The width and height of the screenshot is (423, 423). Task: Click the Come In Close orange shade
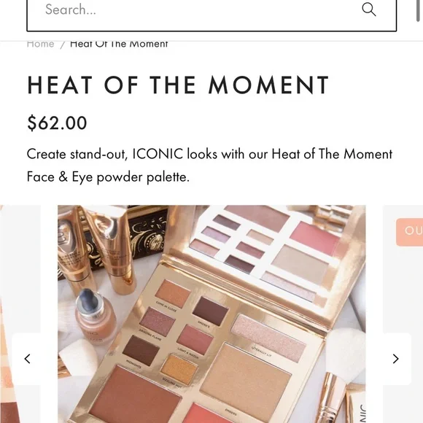point(173,294)
